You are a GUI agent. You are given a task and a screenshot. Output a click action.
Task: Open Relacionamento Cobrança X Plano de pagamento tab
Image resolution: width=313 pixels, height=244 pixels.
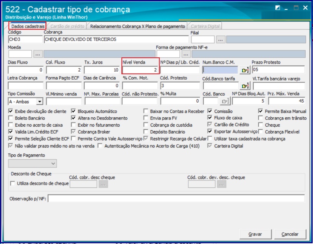click(x=137, y=26)
